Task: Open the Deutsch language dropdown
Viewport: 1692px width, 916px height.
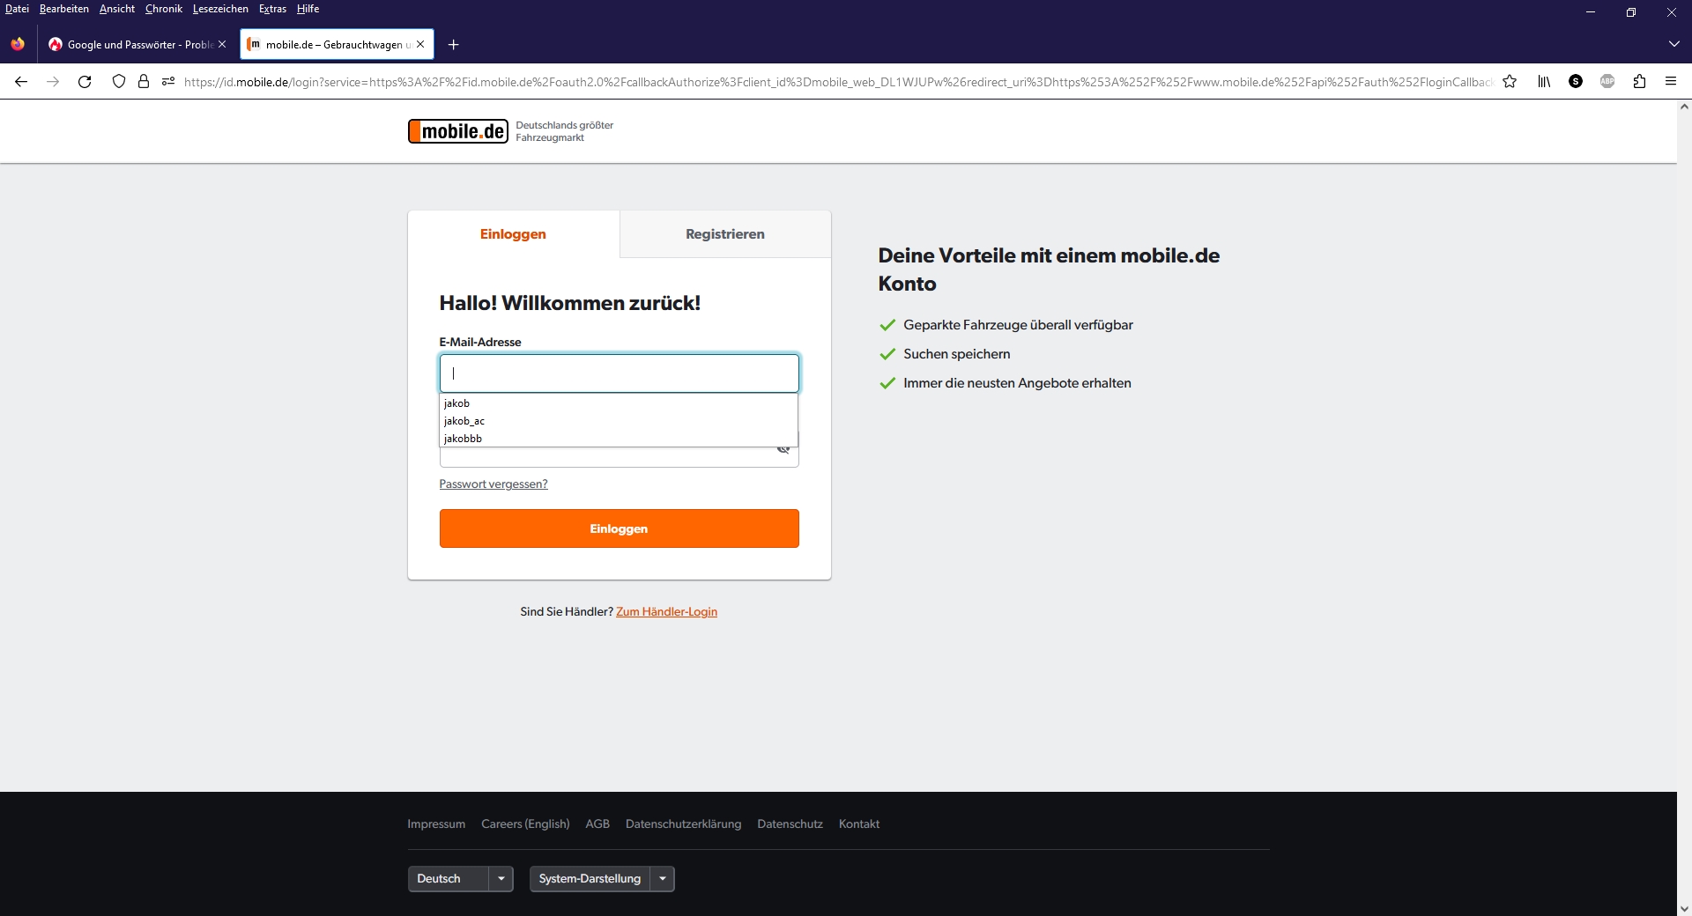Action: 460,879
